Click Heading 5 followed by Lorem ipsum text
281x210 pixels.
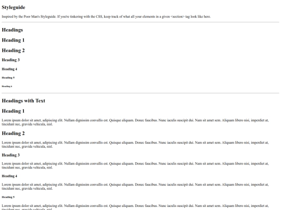point(8,197)
